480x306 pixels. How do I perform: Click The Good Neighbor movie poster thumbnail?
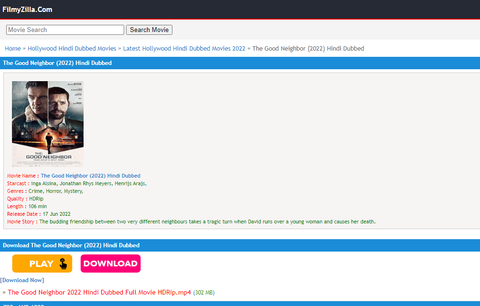click(48, 124)
